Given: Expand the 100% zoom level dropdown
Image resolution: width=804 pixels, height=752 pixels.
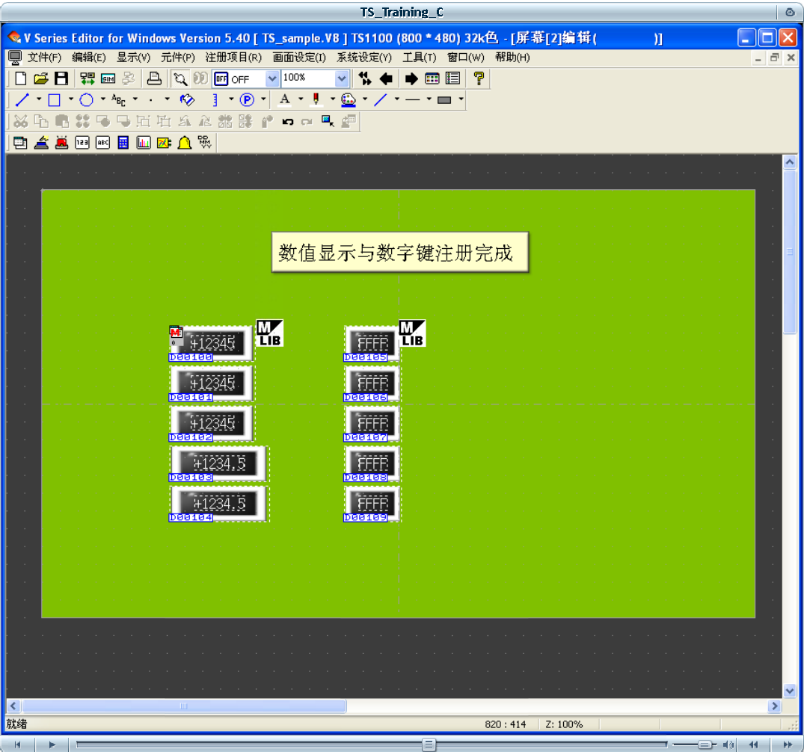Looking at the screenshot, I should (x=342, y=78).
